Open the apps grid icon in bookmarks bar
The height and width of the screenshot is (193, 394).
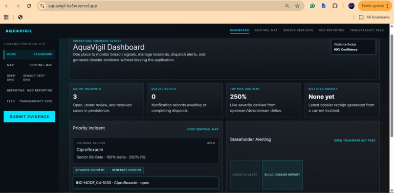coord(6,17)
